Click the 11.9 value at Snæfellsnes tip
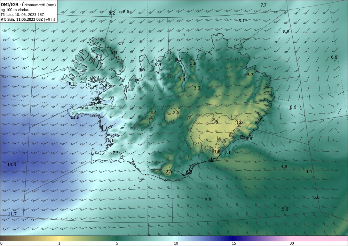Viewport: 348px width, 246px height. point(75,117)
